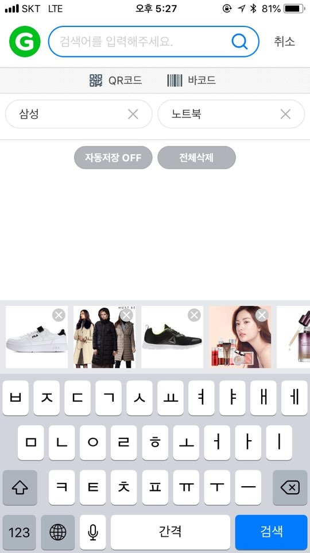Viewport: 310px width, 553px height.
Task: Remove the 노트북 recent search with X
Action: pyautogui.click(x=285, y=114)
